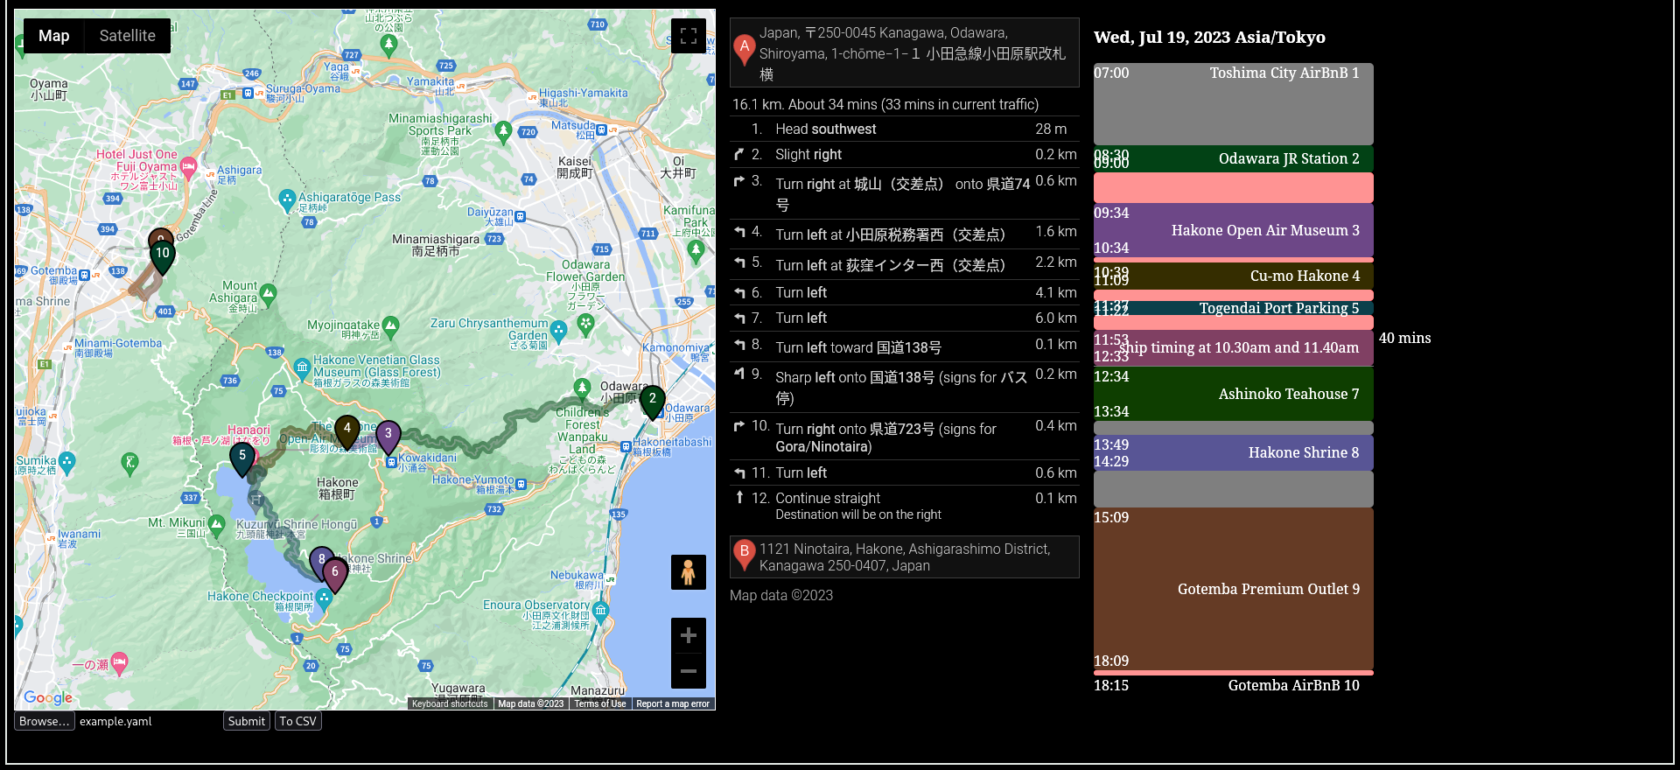Image resolution: width=1680 pixels, height=770 pixels.
Task: Select Gotemba AirBnB 10 schedule entry
Action: (x=1233, y=685)
